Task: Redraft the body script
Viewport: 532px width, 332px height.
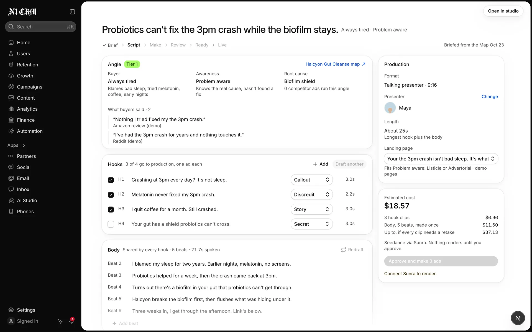Action: pos(352,250)
